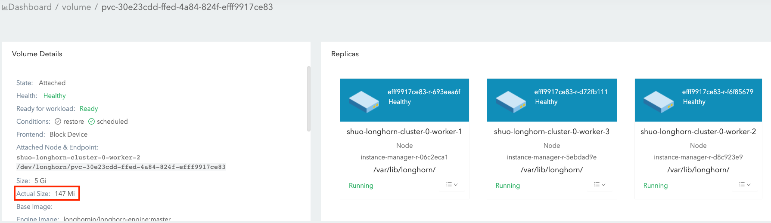This screenshot has width=771, height=223.
Task: Navigate to volume in the breadcrumb
Action: tap(76, 7)
